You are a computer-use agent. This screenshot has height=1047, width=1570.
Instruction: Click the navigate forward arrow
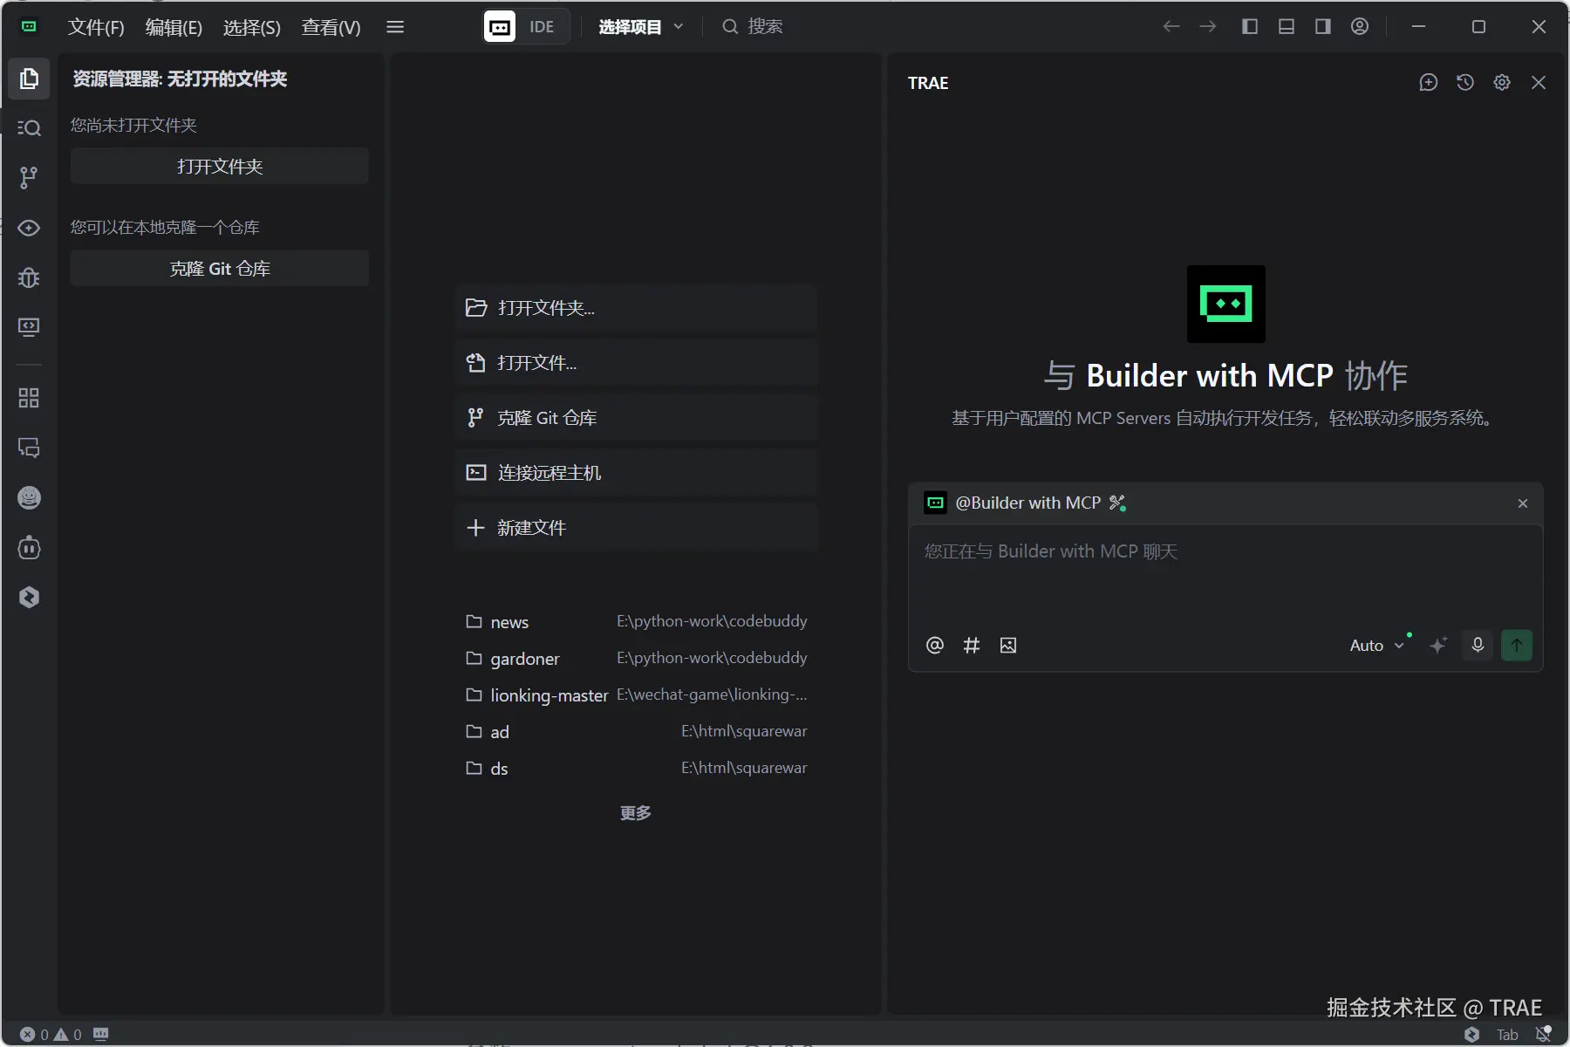(x=1208, y=27)
